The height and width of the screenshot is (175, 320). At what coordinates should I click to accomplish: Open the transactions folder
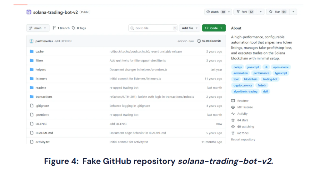[x=44, y=97]
